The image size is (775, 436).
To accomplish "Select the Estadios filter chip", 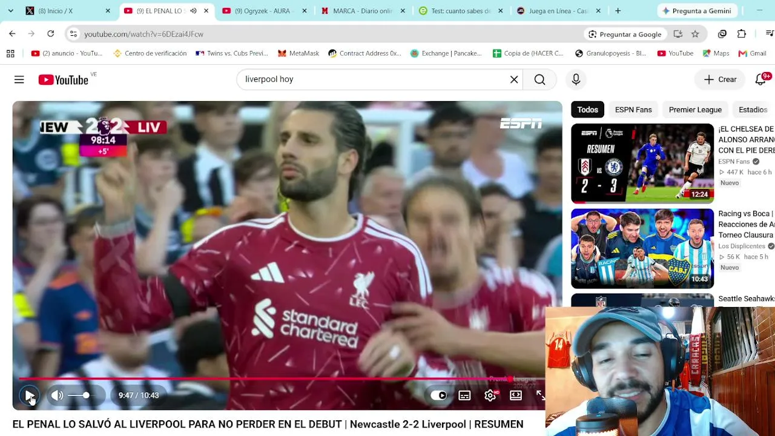I will [753, 110].
